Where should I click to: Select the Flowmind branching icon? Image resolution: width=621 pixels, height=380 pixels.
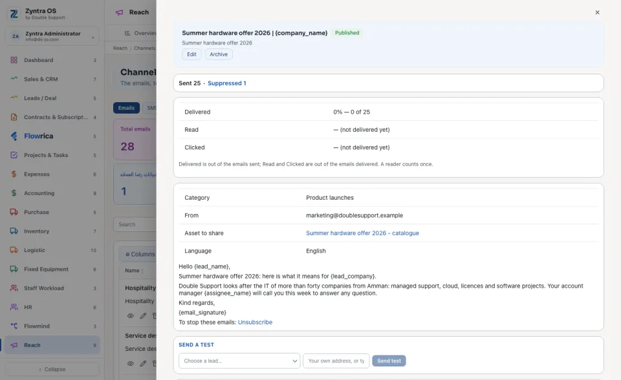pos(14,326)
